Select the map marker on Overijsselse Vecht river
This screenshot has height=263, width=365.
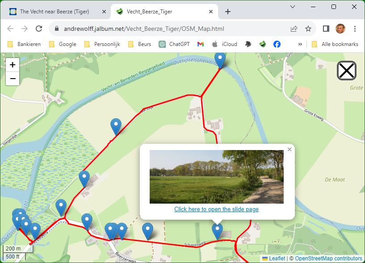[x=220, y=59]
